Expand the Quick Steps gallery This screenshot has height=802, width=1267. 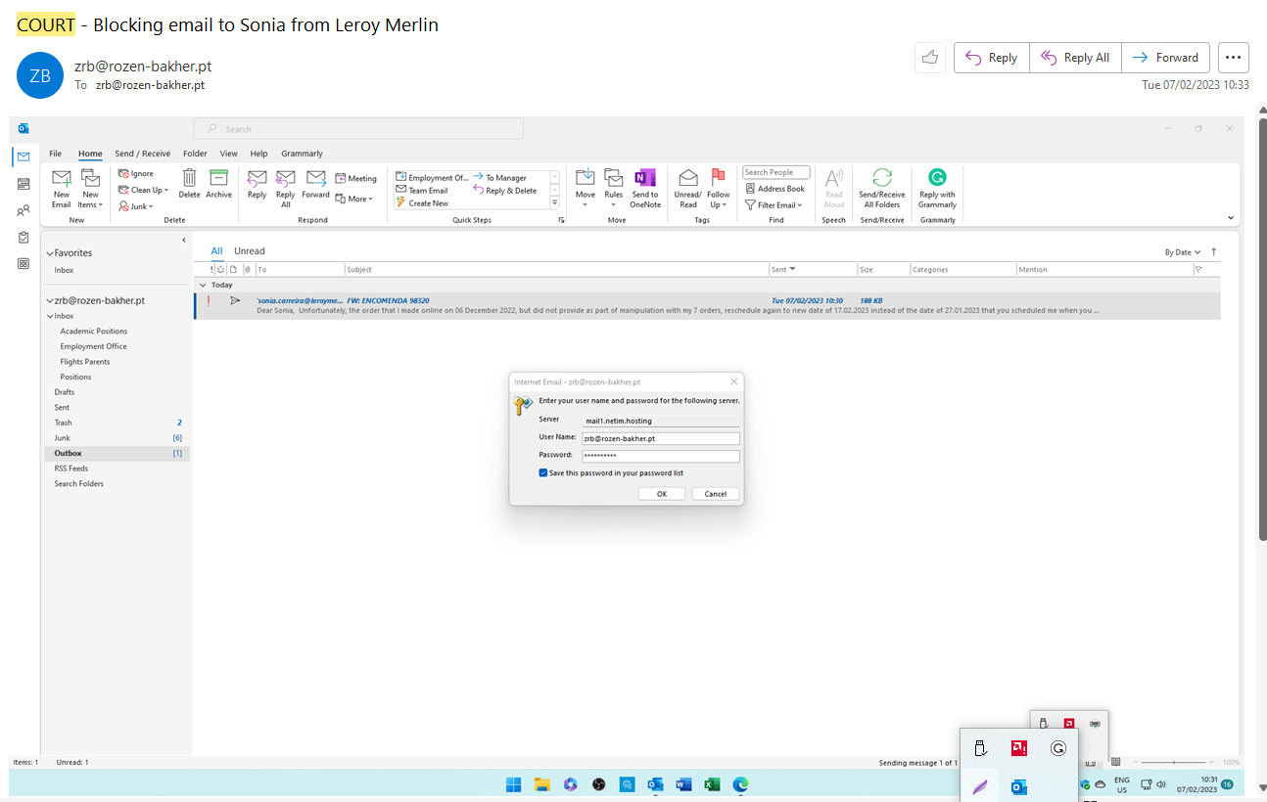(x=555, y=203)
